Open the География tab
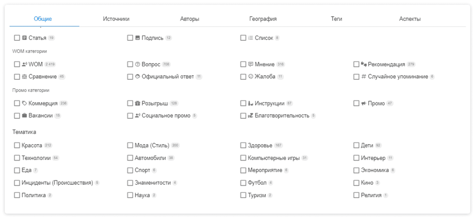 (x=263, y=19)
